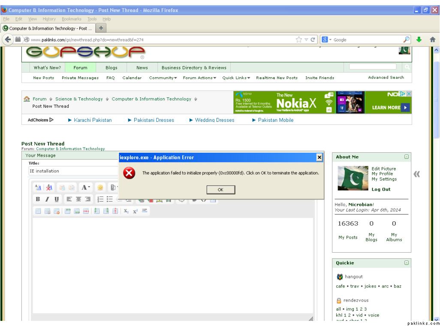440x326 pixels.
Task: Click the Log Out link
Action: pyautogui.click(x=381, y=190)
